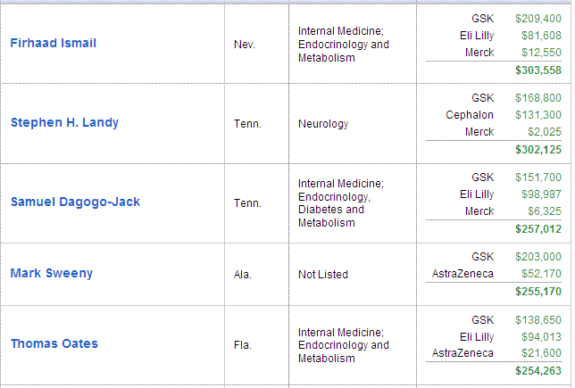Follow the Thomas Oates link

click(54, 343)
